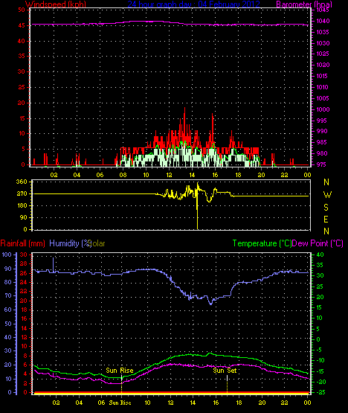
Task: Click the 'W' compass label
Action: (327, 195)
